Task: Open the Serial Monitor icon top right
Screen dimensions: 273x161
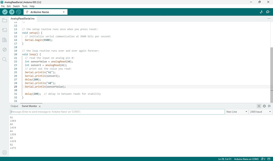Action: pos(268,12)
